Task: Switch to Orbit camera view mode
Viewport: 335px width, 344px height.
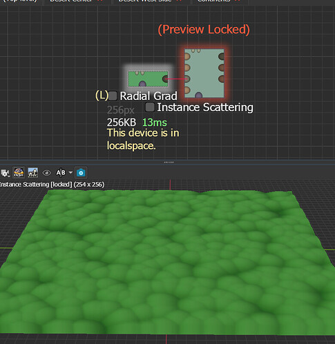Action: (x=19, y=172)
